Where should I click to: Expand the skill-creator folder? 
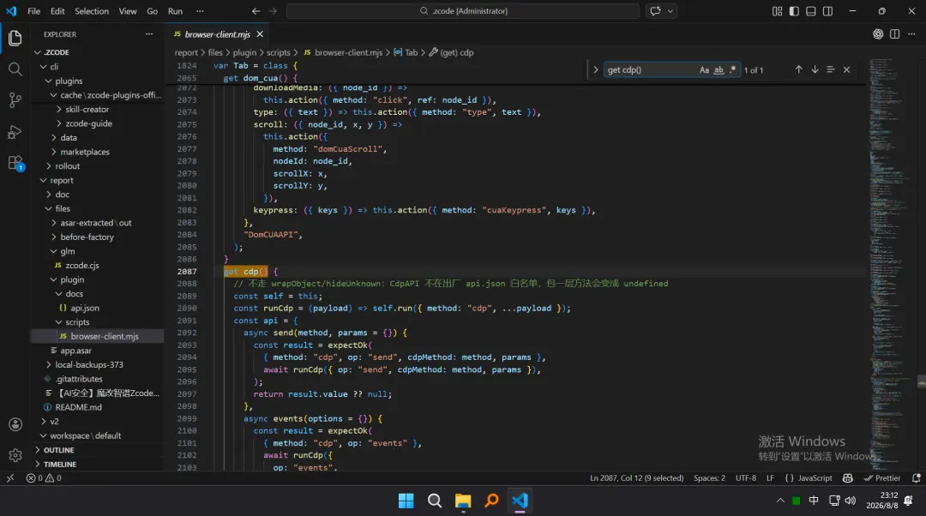click(x=59, y=109)
